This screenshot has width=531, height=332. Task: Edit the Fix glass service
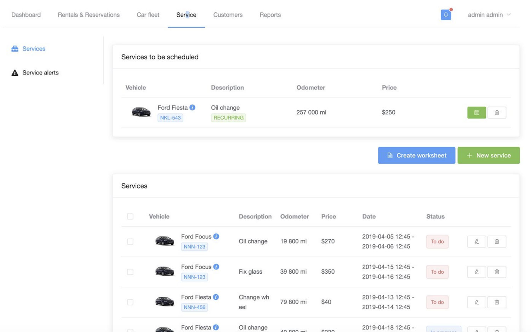pos(476,272)
